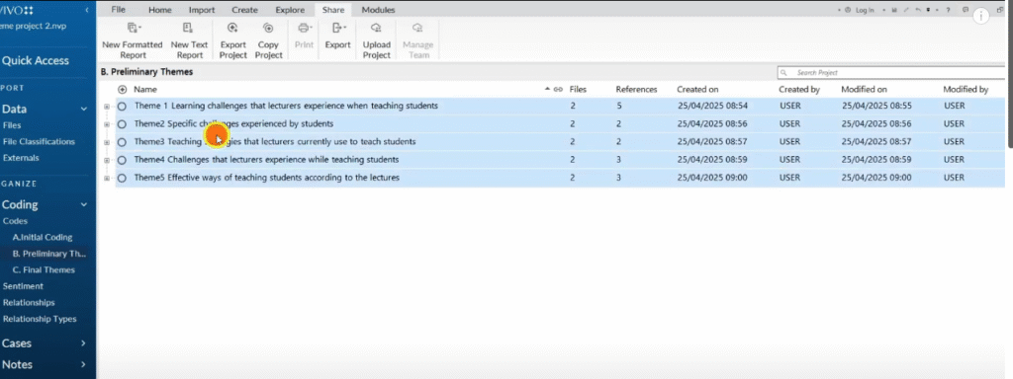Open Sentiment in the sidebar
Viewport: 1013px width, 379px height.
24,286
